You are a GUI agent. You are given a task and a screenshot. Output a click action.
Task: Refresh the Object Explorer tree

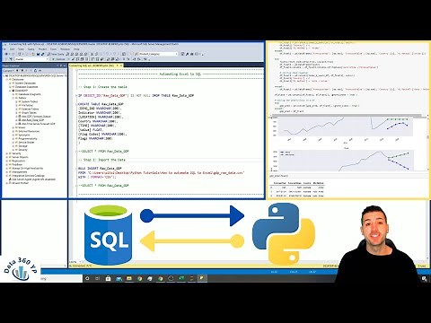click(36, 71)
